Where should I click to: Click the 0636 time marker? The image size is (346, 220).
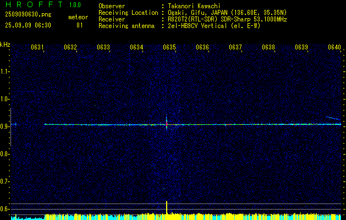point(202,47)
